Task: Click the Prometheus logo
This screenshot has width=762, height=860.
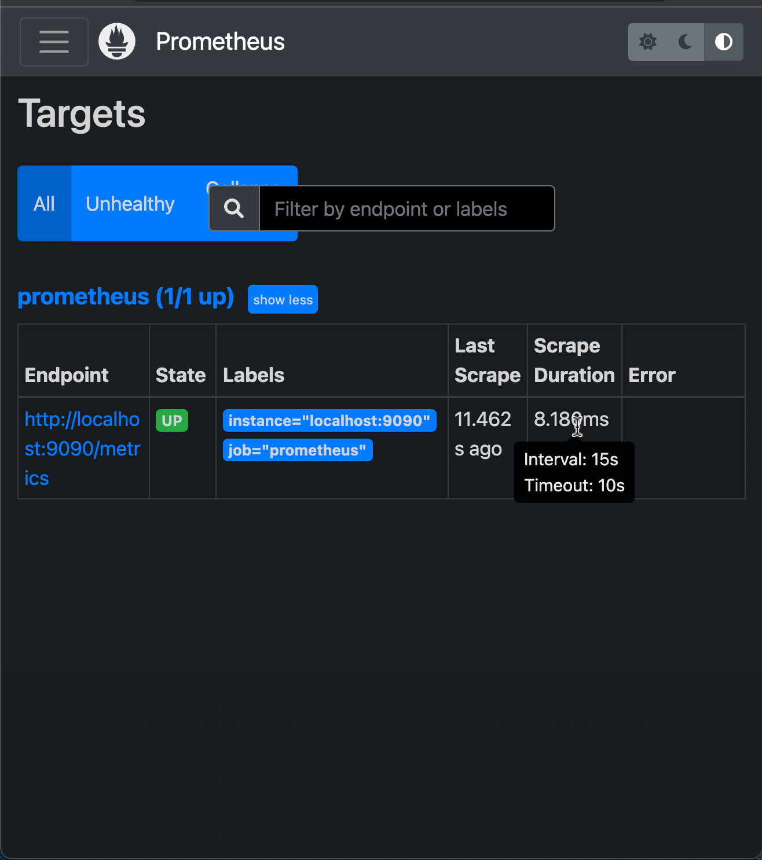Action: [116, 41]
